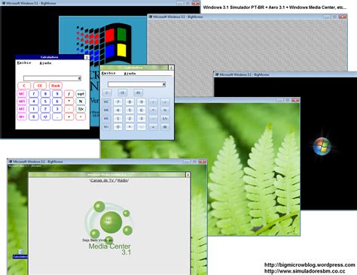The image size is (357, 275).
Task: Click display field of white Calculadora
Action: click(x=52, y=78)
